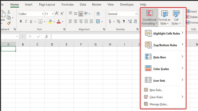Toggle Bold formatting
The height and width of the screenshot is (111, 198).
[x=21, y=21]
